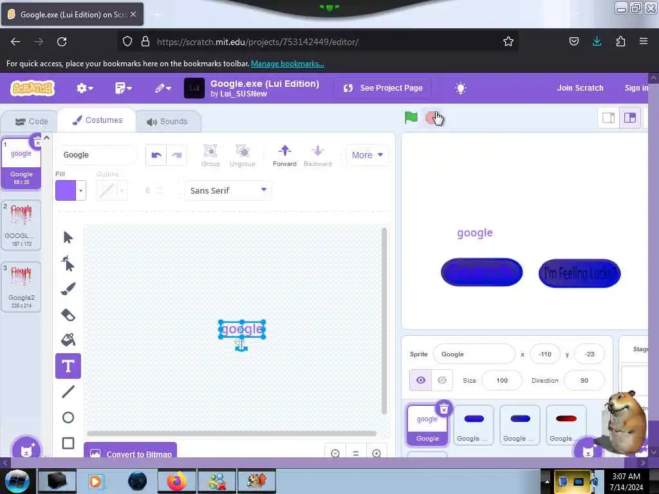
Task: Select the Text tool
Action: [x=68, y=366]
